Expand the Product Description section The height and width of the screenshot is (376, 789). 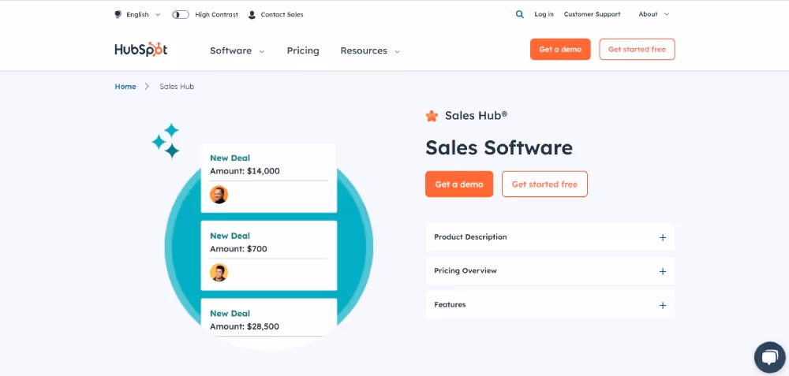[550, 237]
